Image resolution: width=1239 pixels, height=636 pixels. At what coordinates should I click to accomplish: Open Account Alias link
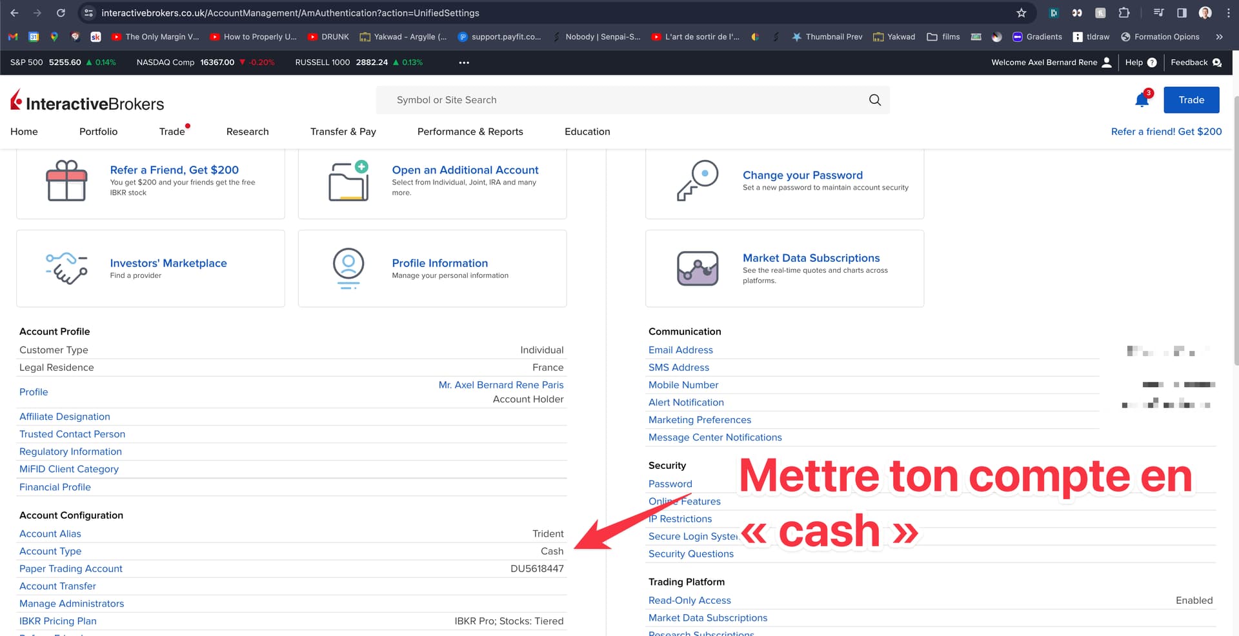[50, 533]
